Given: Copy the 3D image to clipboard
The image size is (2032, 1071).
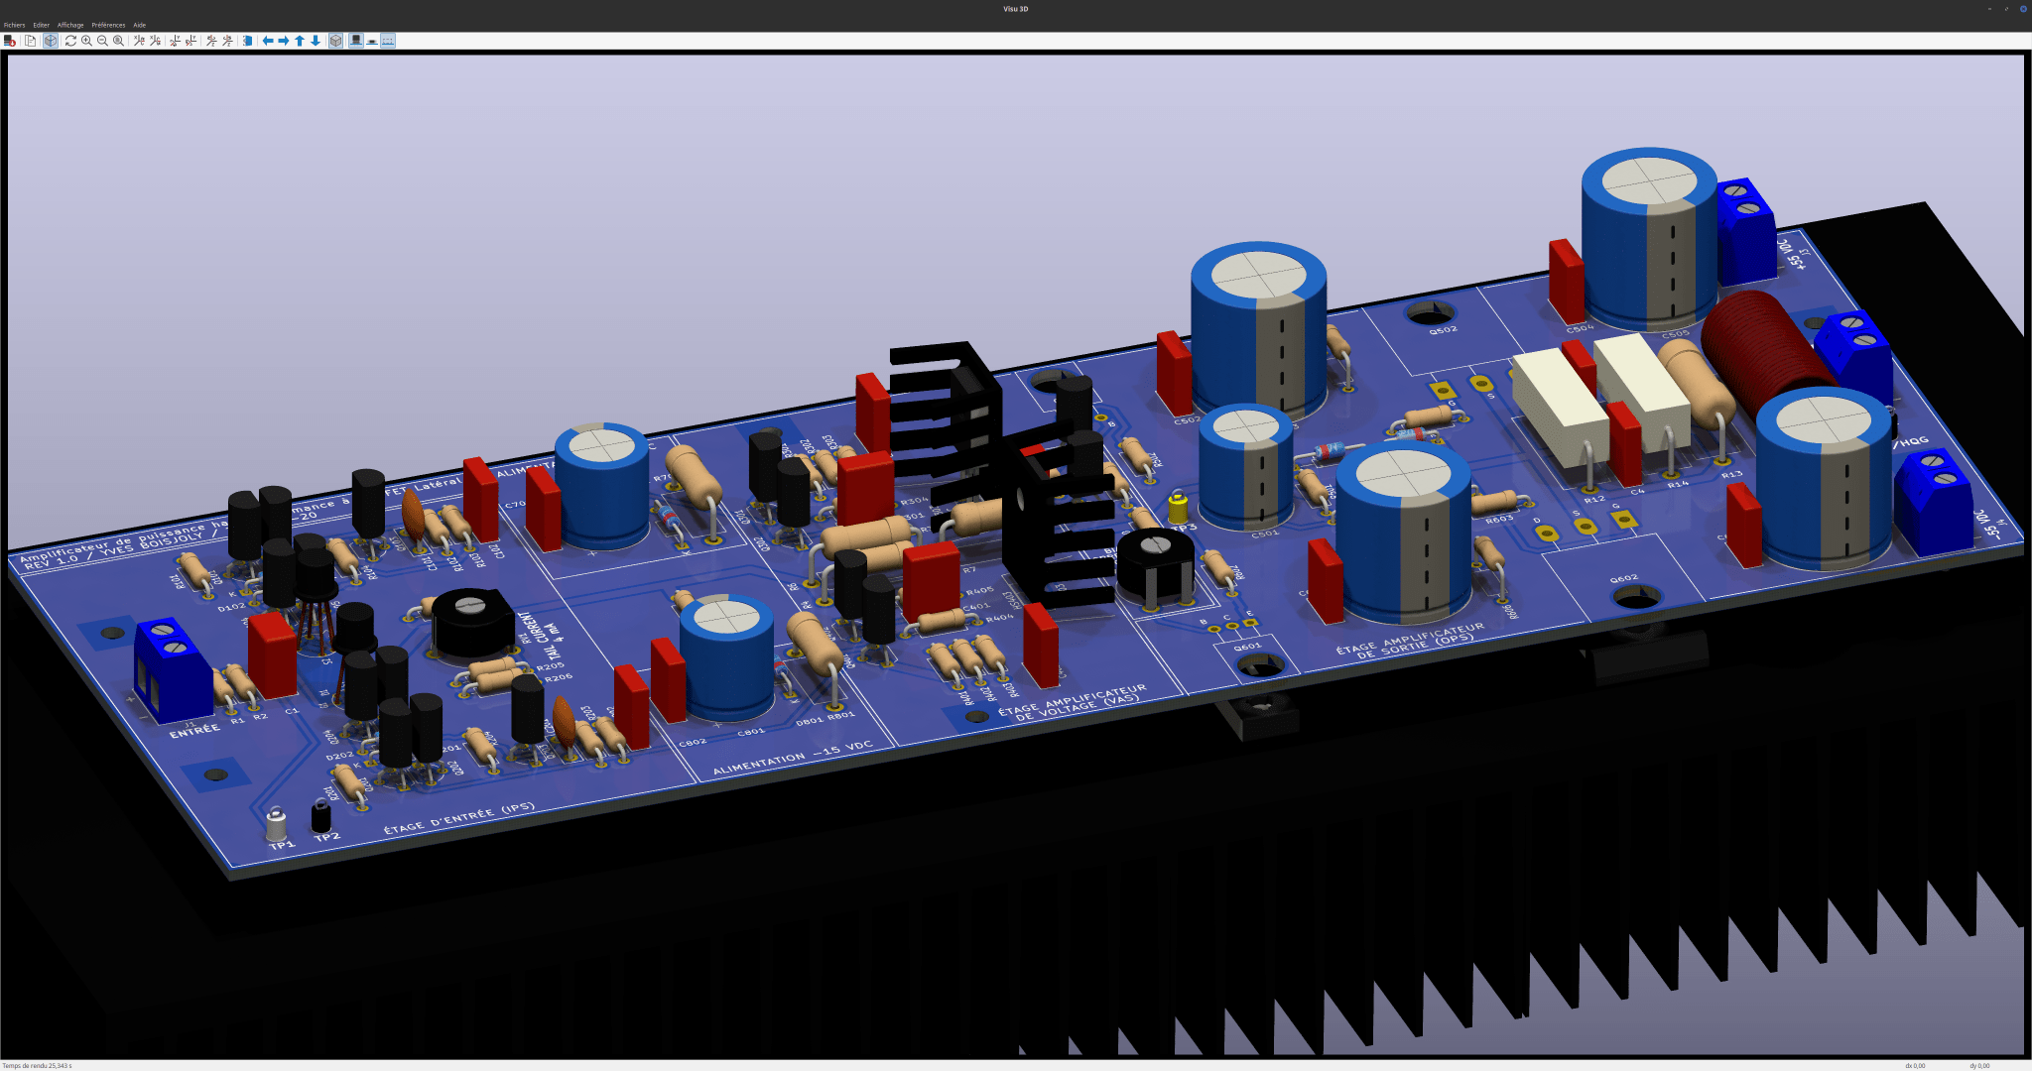Looking at the screenshot, I should 31,41.
